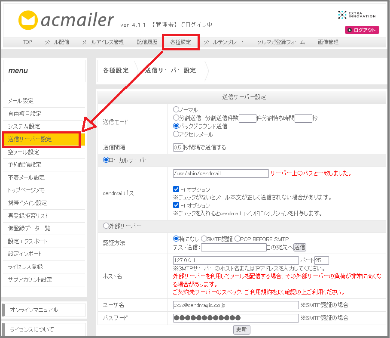Go to the メール配信 menu tab
The height and width of the screenshot is (338, 390).
pyautogui.click(x=57, y=42)
